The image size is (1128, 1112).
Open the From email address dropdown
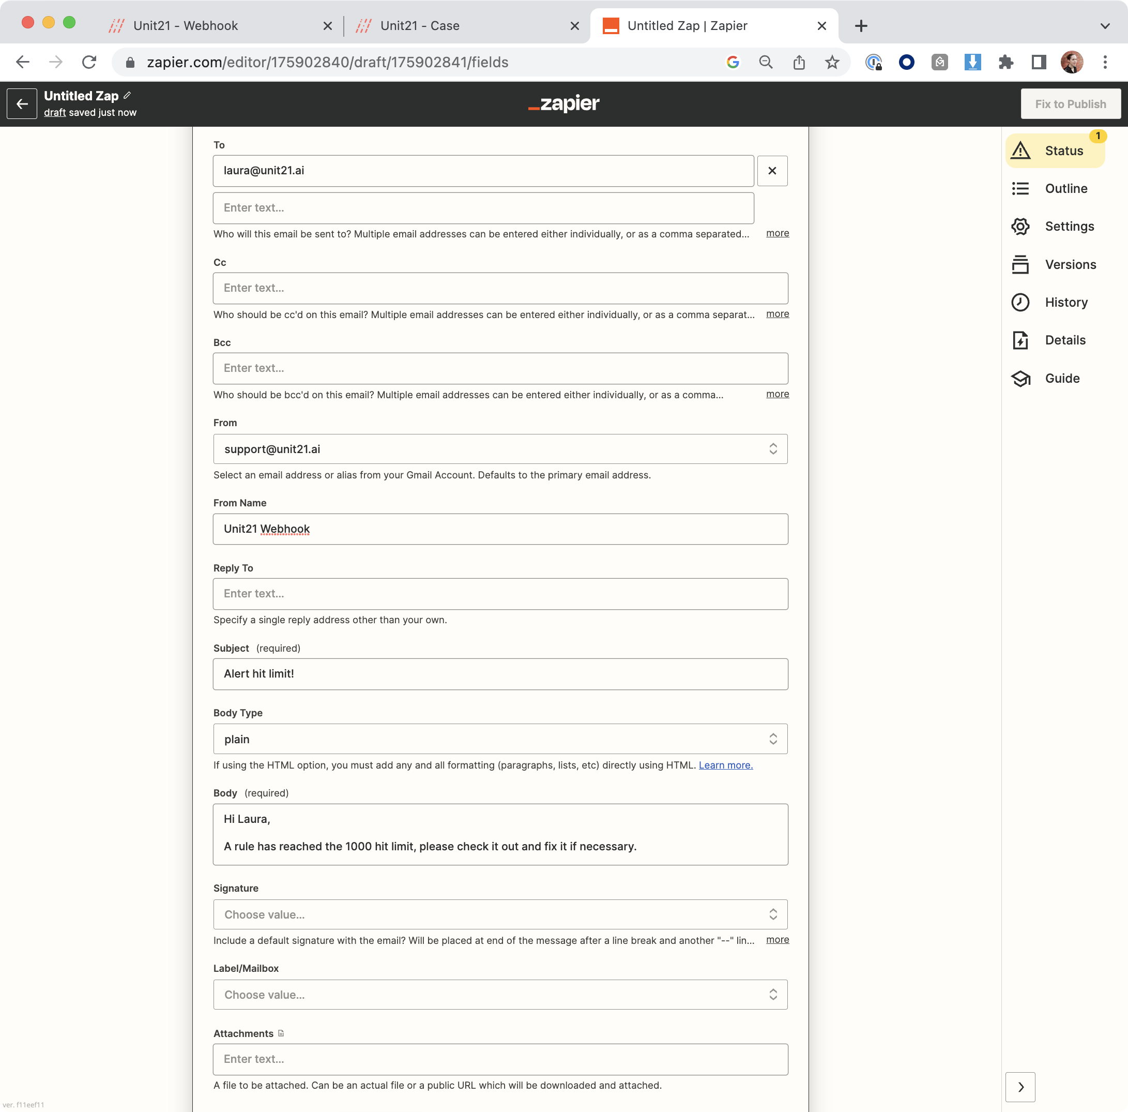point(500,449)
